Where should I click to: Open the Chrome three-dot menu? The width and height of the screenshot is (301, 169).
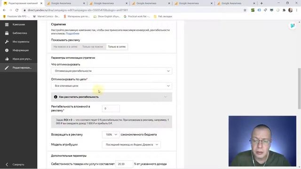point(297,10)
